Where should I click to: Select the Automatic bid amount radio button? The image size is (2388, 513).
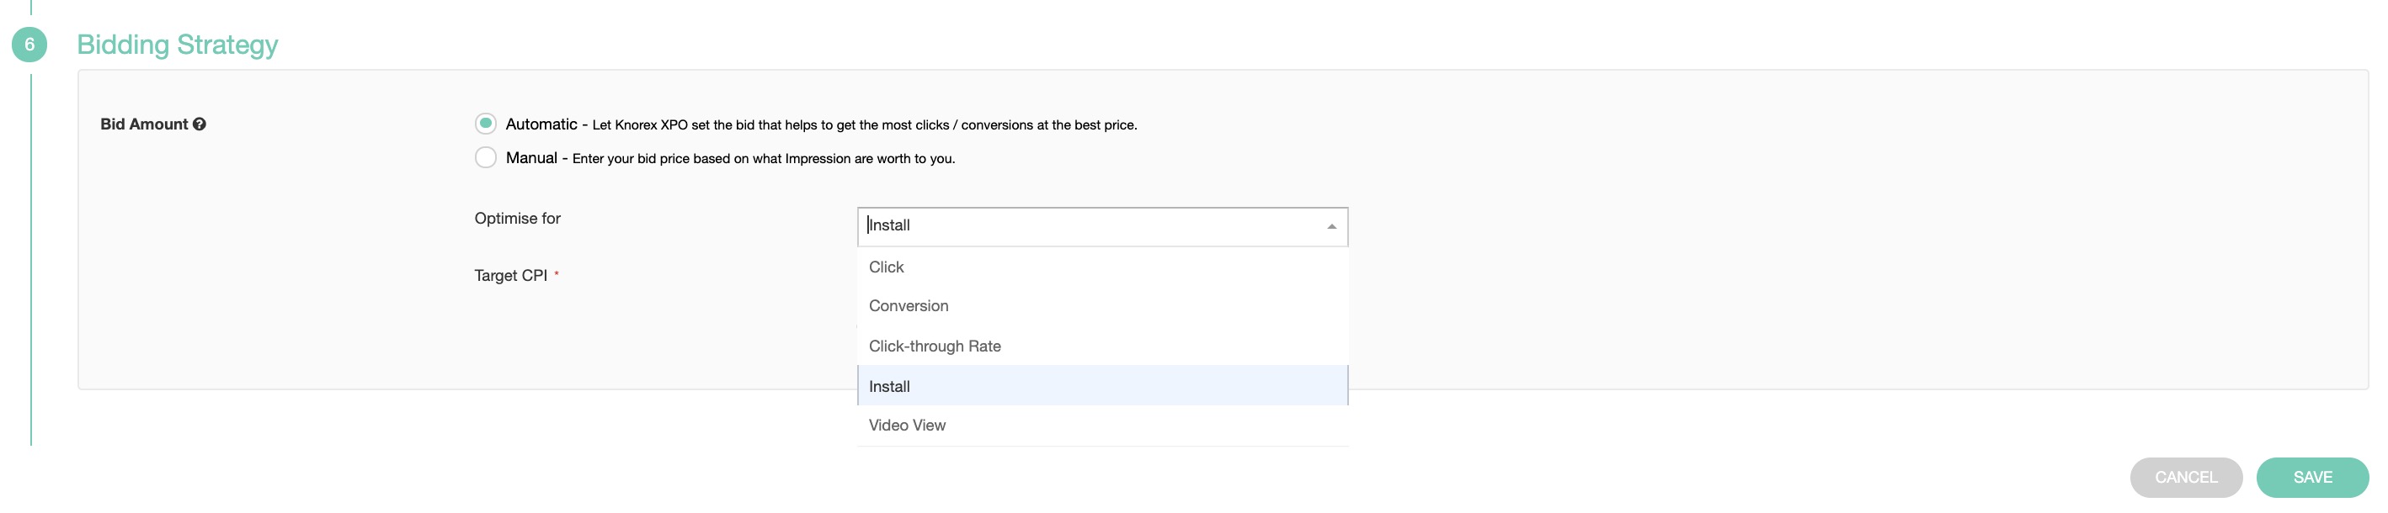coord(485,123)
